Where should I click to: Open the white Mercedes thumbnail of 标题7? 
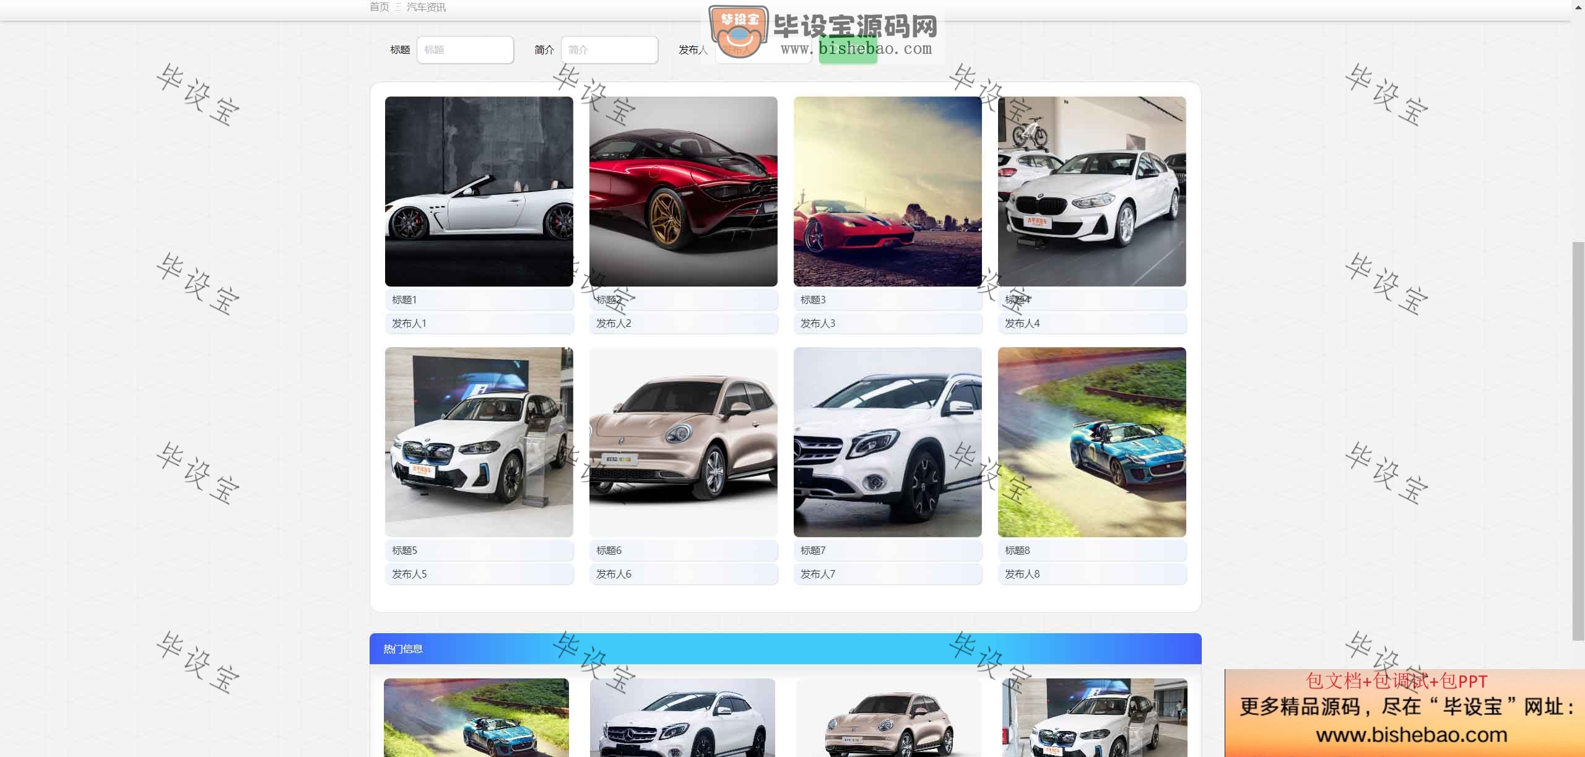coord(887,442)
